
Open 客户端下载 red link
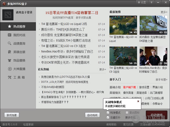pos(129,87)
